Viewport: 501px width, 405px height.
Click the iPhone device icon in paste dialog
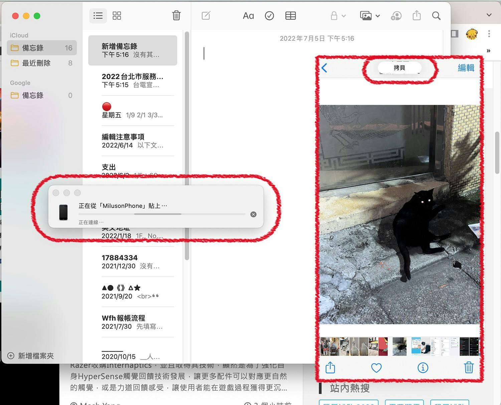coord(63,212)
